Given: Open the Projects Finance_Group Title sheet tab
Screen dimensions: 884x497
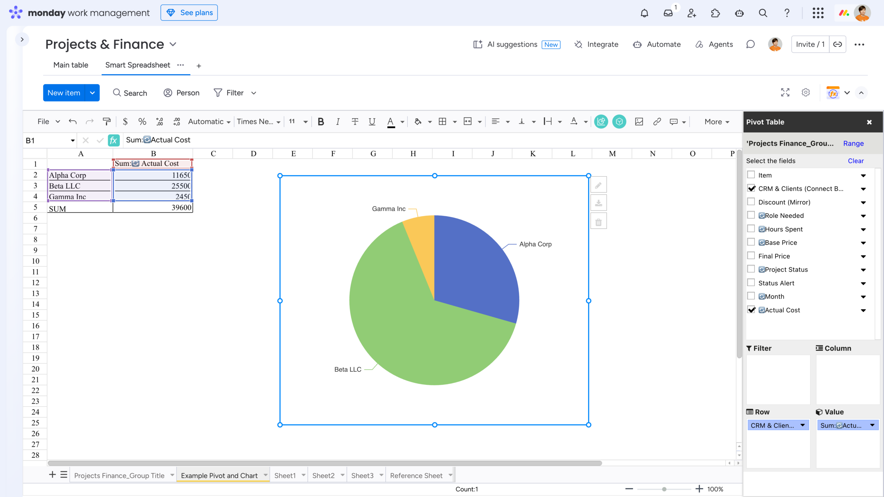Looking at the screenshot, I should pos(119,476).
